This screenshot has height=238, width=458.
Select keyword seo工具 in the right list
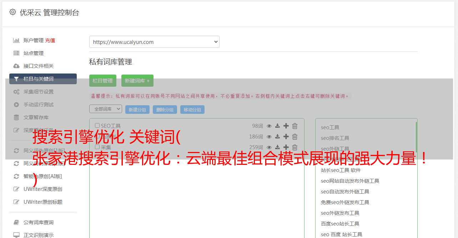[x=330, y=127]
